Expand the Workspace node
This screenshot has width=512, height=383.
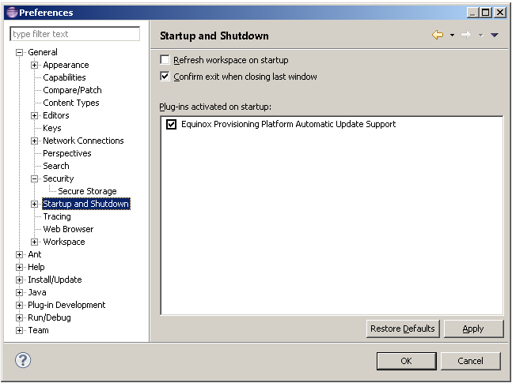point(34,242)
